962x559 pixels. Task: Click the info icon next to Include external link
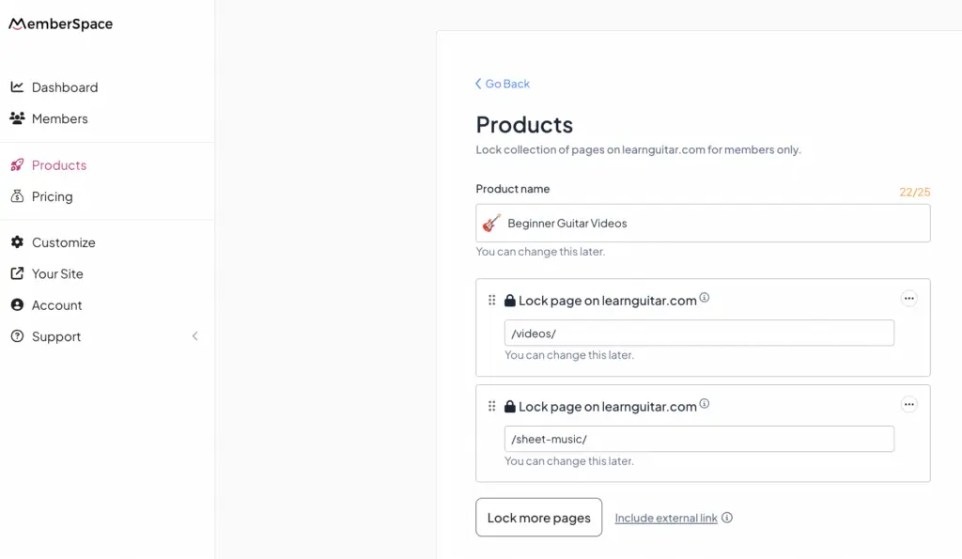click(x=727, y=518)
